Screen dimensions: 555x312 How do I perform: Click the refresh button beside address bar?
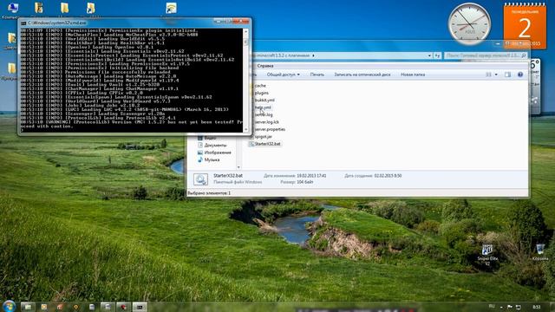pos(437,55)
